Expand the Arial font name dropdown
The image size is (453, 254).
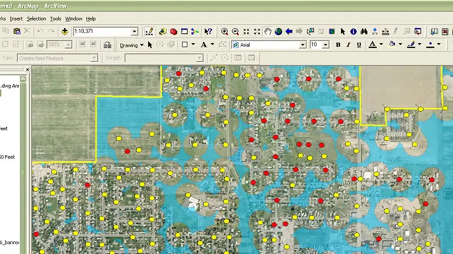coord(302,45)
